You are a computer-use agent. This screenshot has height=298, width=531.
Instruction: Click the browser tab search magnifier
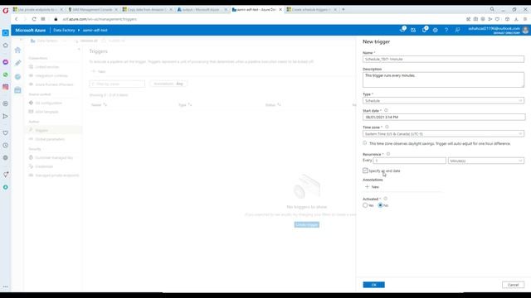pyautogui.click(x=492, y=9)
